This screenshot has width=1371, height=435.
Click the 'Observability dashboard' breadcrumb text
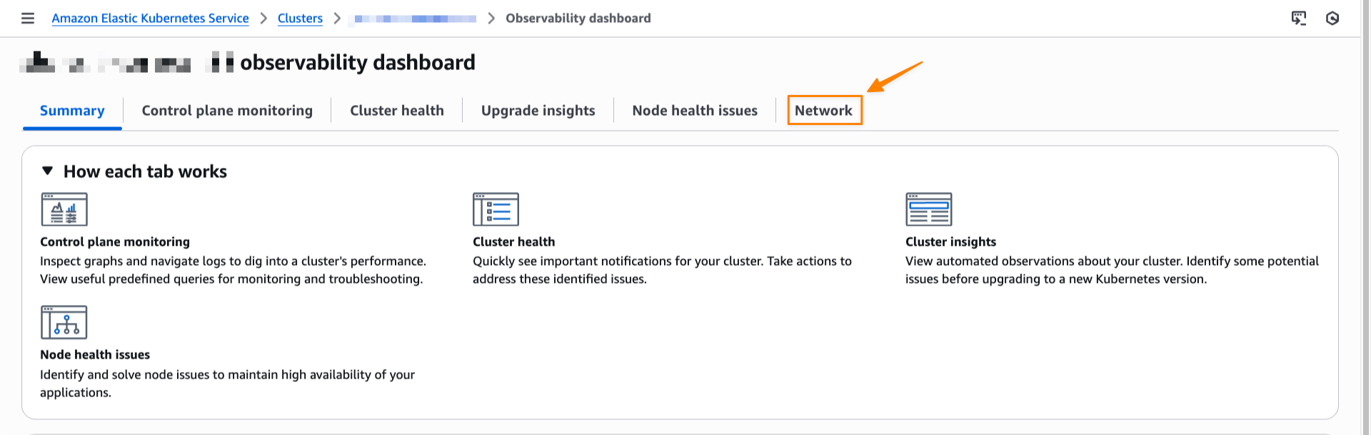click(578, 19)
